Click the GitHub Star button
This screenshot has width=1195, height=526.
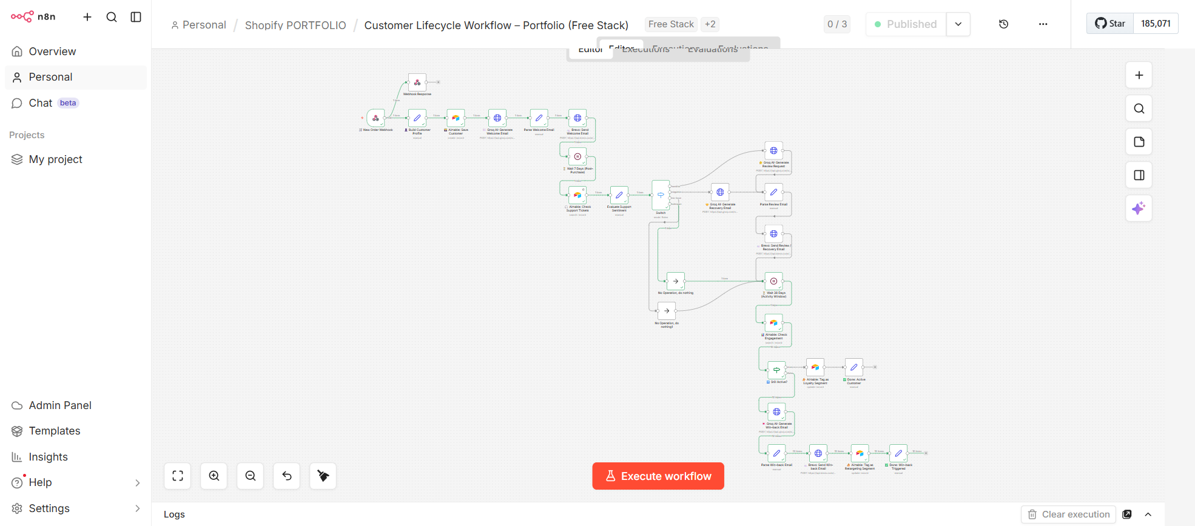click(1110, 24)
